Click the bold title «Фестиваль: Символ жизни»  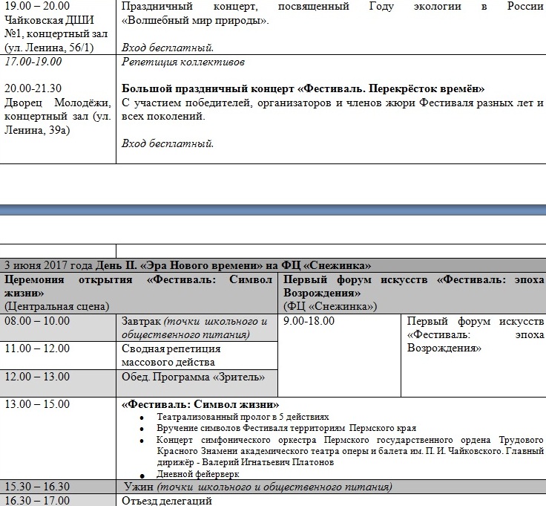(200, 405)
